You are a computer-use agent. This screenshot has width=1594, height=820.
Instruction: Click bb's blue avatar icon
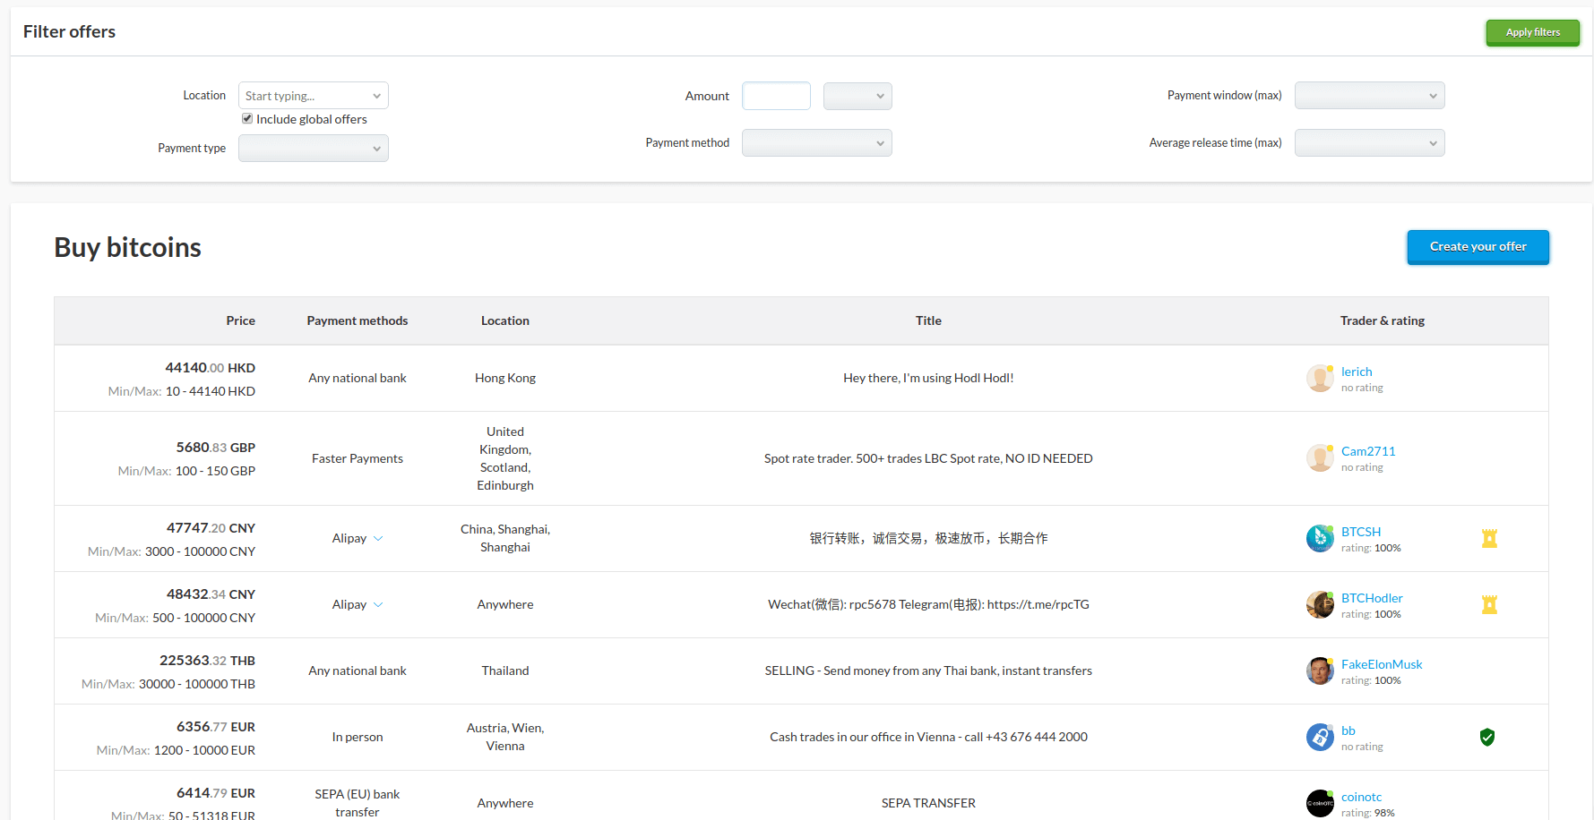(1319, 737)
